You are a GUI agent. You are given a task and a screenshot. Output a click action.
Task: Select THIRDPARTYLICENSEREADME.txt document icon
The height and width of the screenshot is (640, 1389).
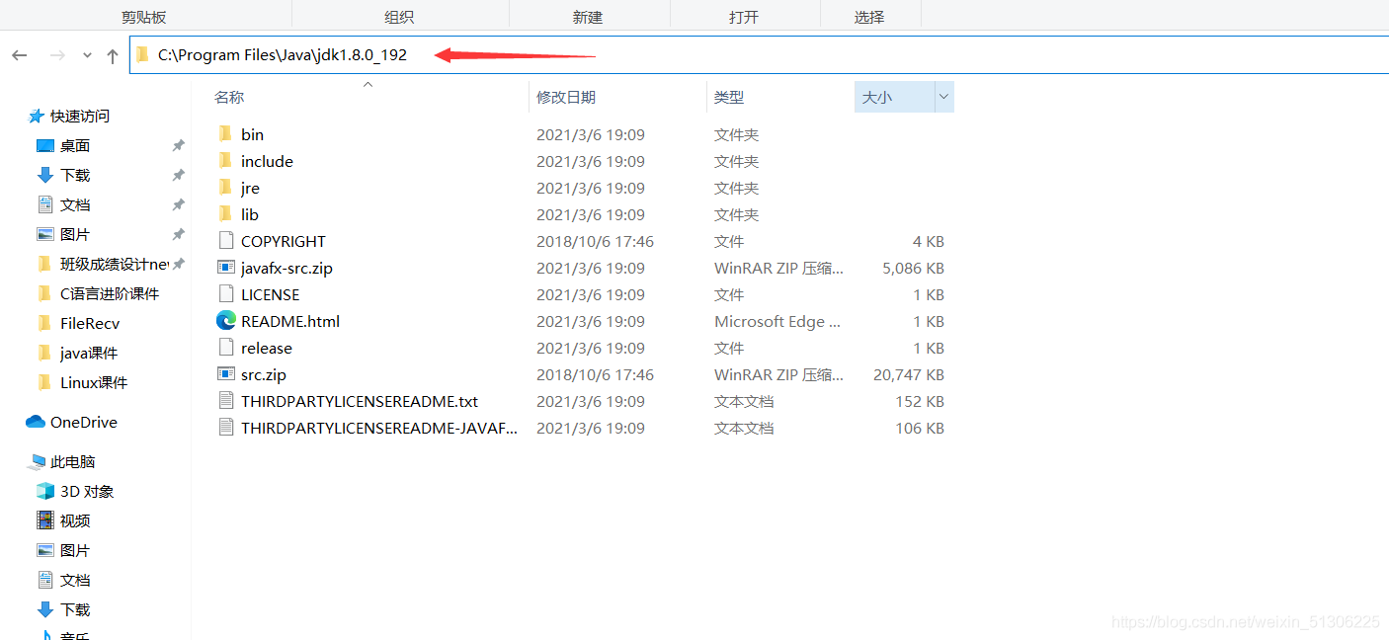point(226,401)
